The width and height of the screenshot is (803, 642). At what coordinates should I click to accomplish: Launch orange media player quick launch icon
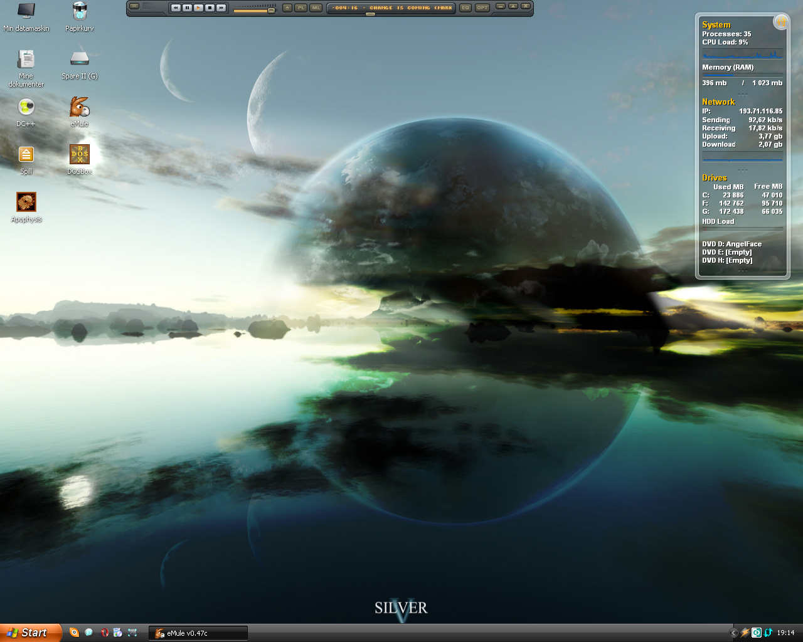(x=74, y=633)
